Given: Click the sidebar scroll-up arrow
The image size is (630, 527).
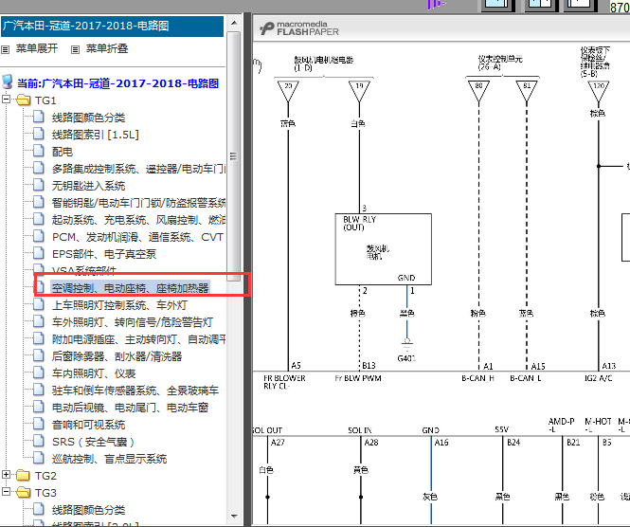Looking at the screenshot, I should point(234,24).
